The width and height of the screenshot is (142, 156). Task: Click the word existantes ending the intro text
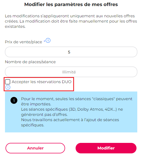15,26
